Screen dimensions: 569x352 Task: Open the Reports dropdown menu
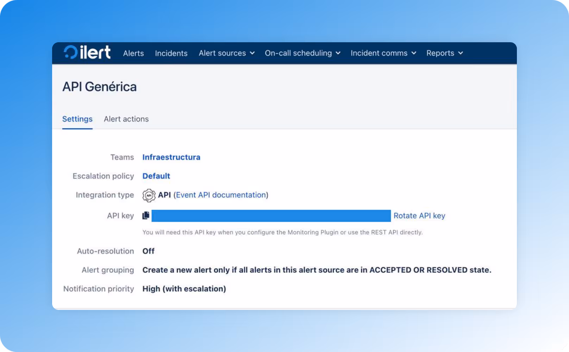pyautogui.click(x=444, y=53)
